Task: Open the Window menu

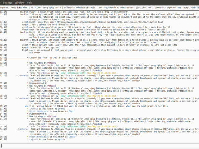Action: (x=19, y=3)
